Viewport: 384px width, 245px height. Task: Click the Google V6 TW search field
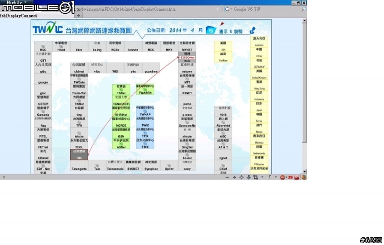coord(266,10)
